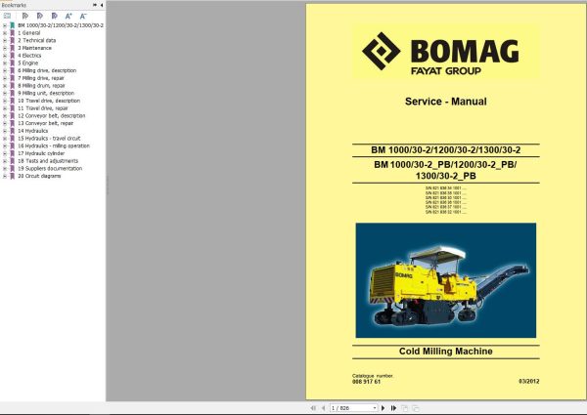
Task: Decrease bookmark font size with A- icon
Action: pyautogui.click(x=83, y=16)
